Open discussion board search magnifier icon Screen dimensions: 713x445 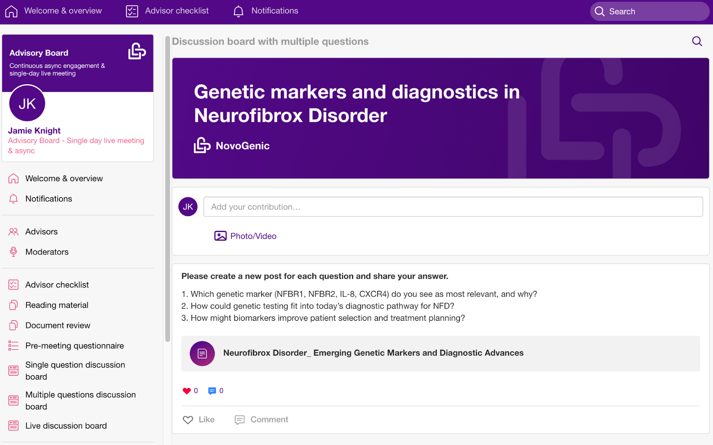[x=697, y=41]
